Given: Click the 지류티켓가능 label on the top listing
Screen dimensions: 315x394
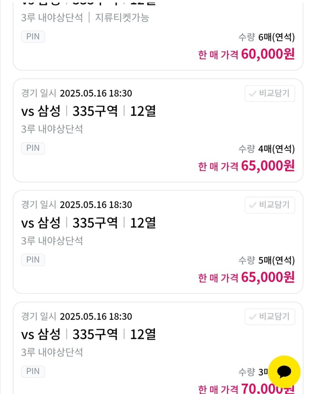Looking at the screenshot, I should tap(122, 18).
